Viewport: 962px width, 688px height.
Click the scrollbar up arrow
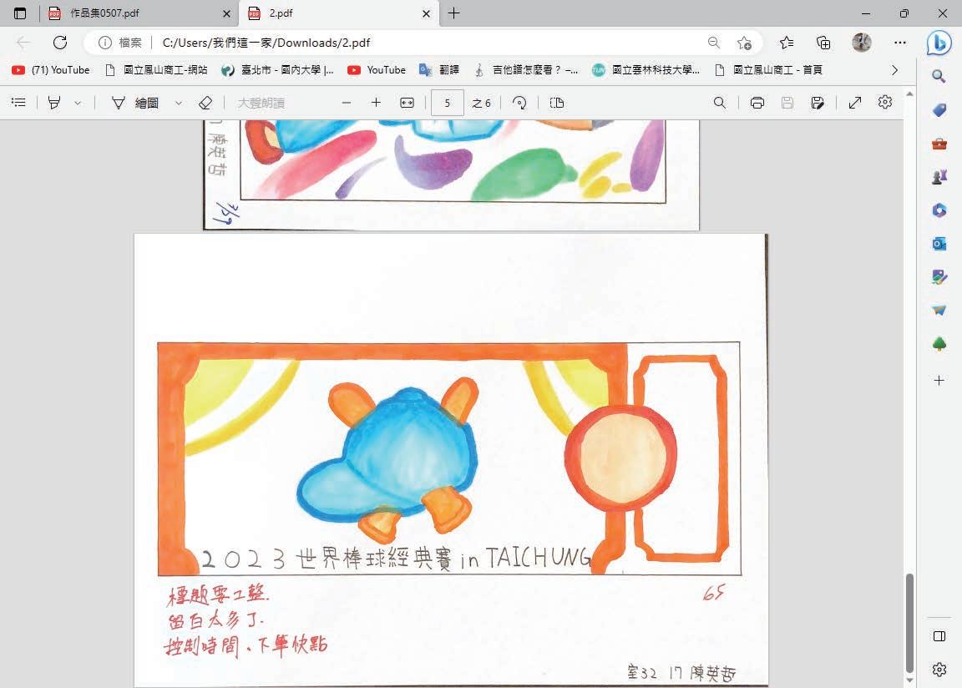(x=909, y=94)
